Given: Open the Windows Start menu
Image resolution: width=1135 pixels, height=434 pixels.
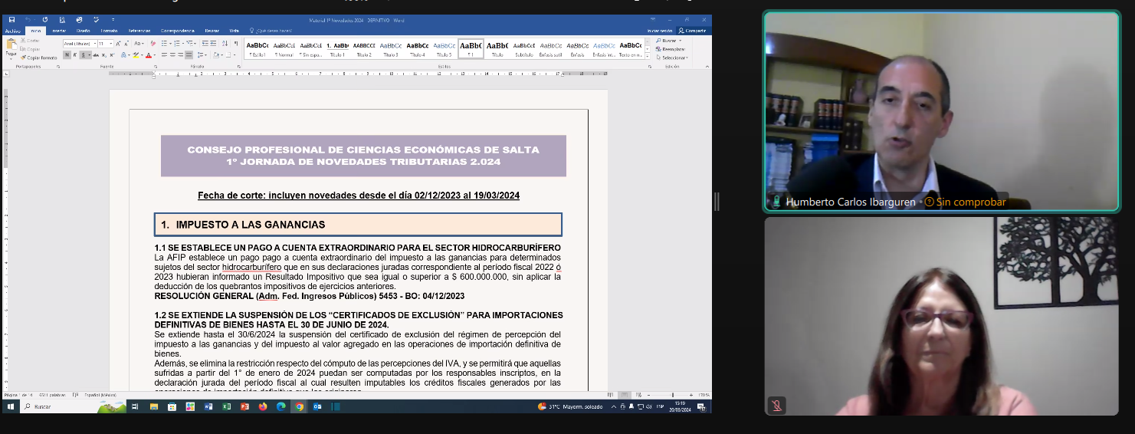Looking at the screenshot, I should pos(10,406).
